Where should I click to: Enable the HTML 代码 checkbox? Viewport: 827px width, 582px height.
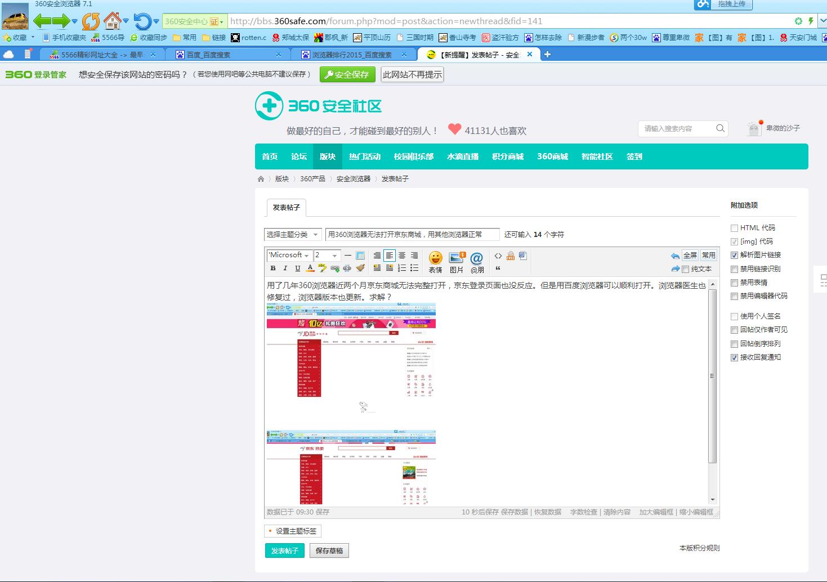point(734,228)
